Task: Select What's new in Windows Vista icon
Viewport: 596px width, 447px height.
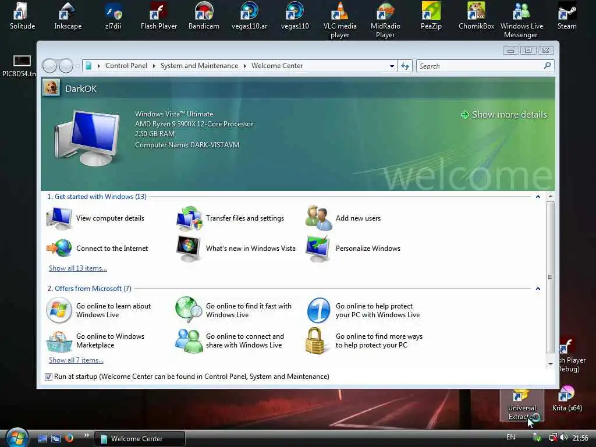Action: point(189,249)
